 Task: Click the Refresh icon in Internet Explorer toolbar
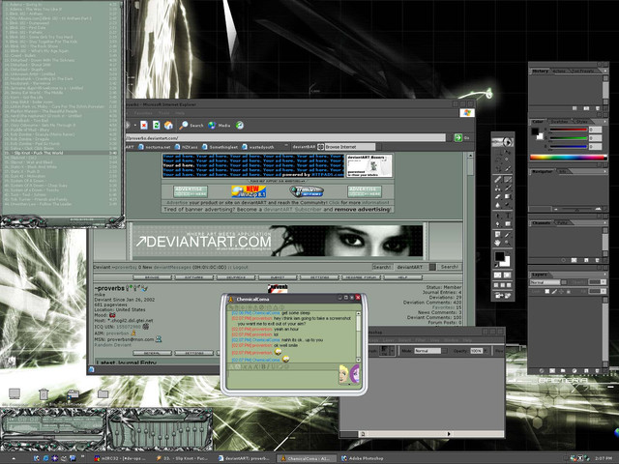click(157, 126)
